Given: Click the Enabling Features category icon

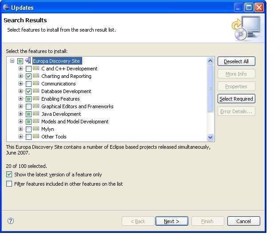Looking at the screenshot, I should 36,99.
